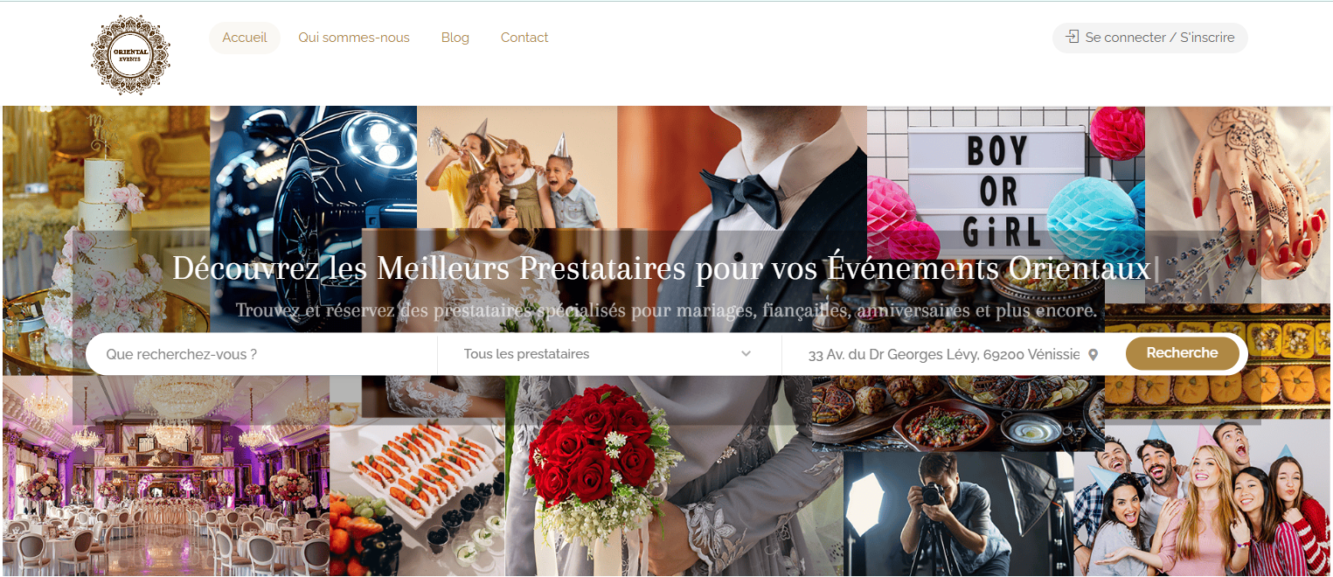Click the golden Recherche button
This screenshot has height=577, width=1333.
pos(1182,353)
